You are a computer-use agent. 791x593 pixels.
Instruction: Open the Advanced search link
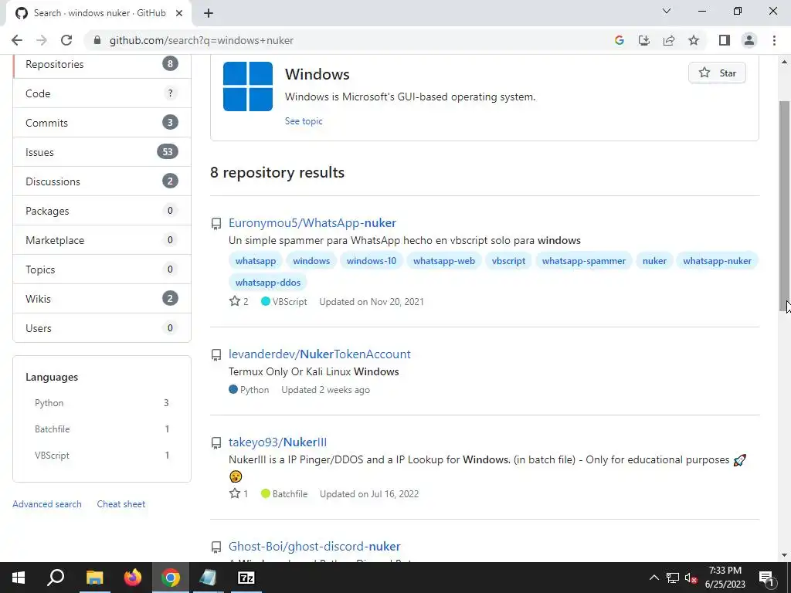[x=47, y=503]
